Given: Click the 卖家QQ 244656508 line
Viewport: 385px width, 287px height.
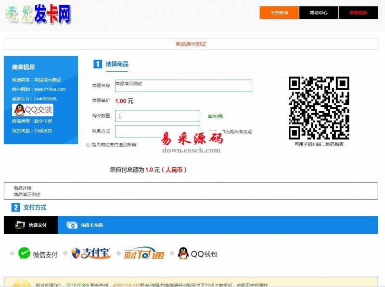Looking at the screenshot, I should click(x=34, y=99).
